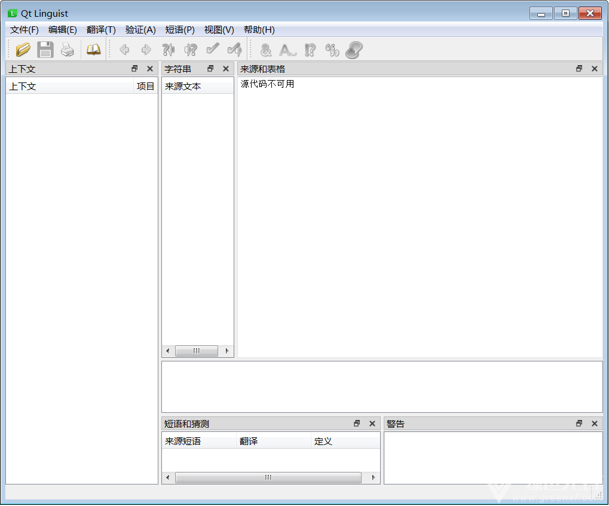Click the Qt Linguist title bar icon
This screenshot has height=506, width=609.
(x=13, y=14)
